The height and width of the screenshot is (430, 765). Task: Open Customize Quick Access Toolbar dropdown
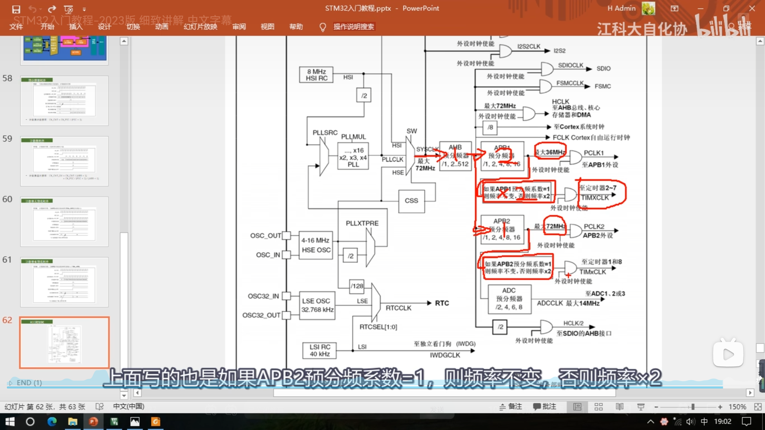coord(84,9)
